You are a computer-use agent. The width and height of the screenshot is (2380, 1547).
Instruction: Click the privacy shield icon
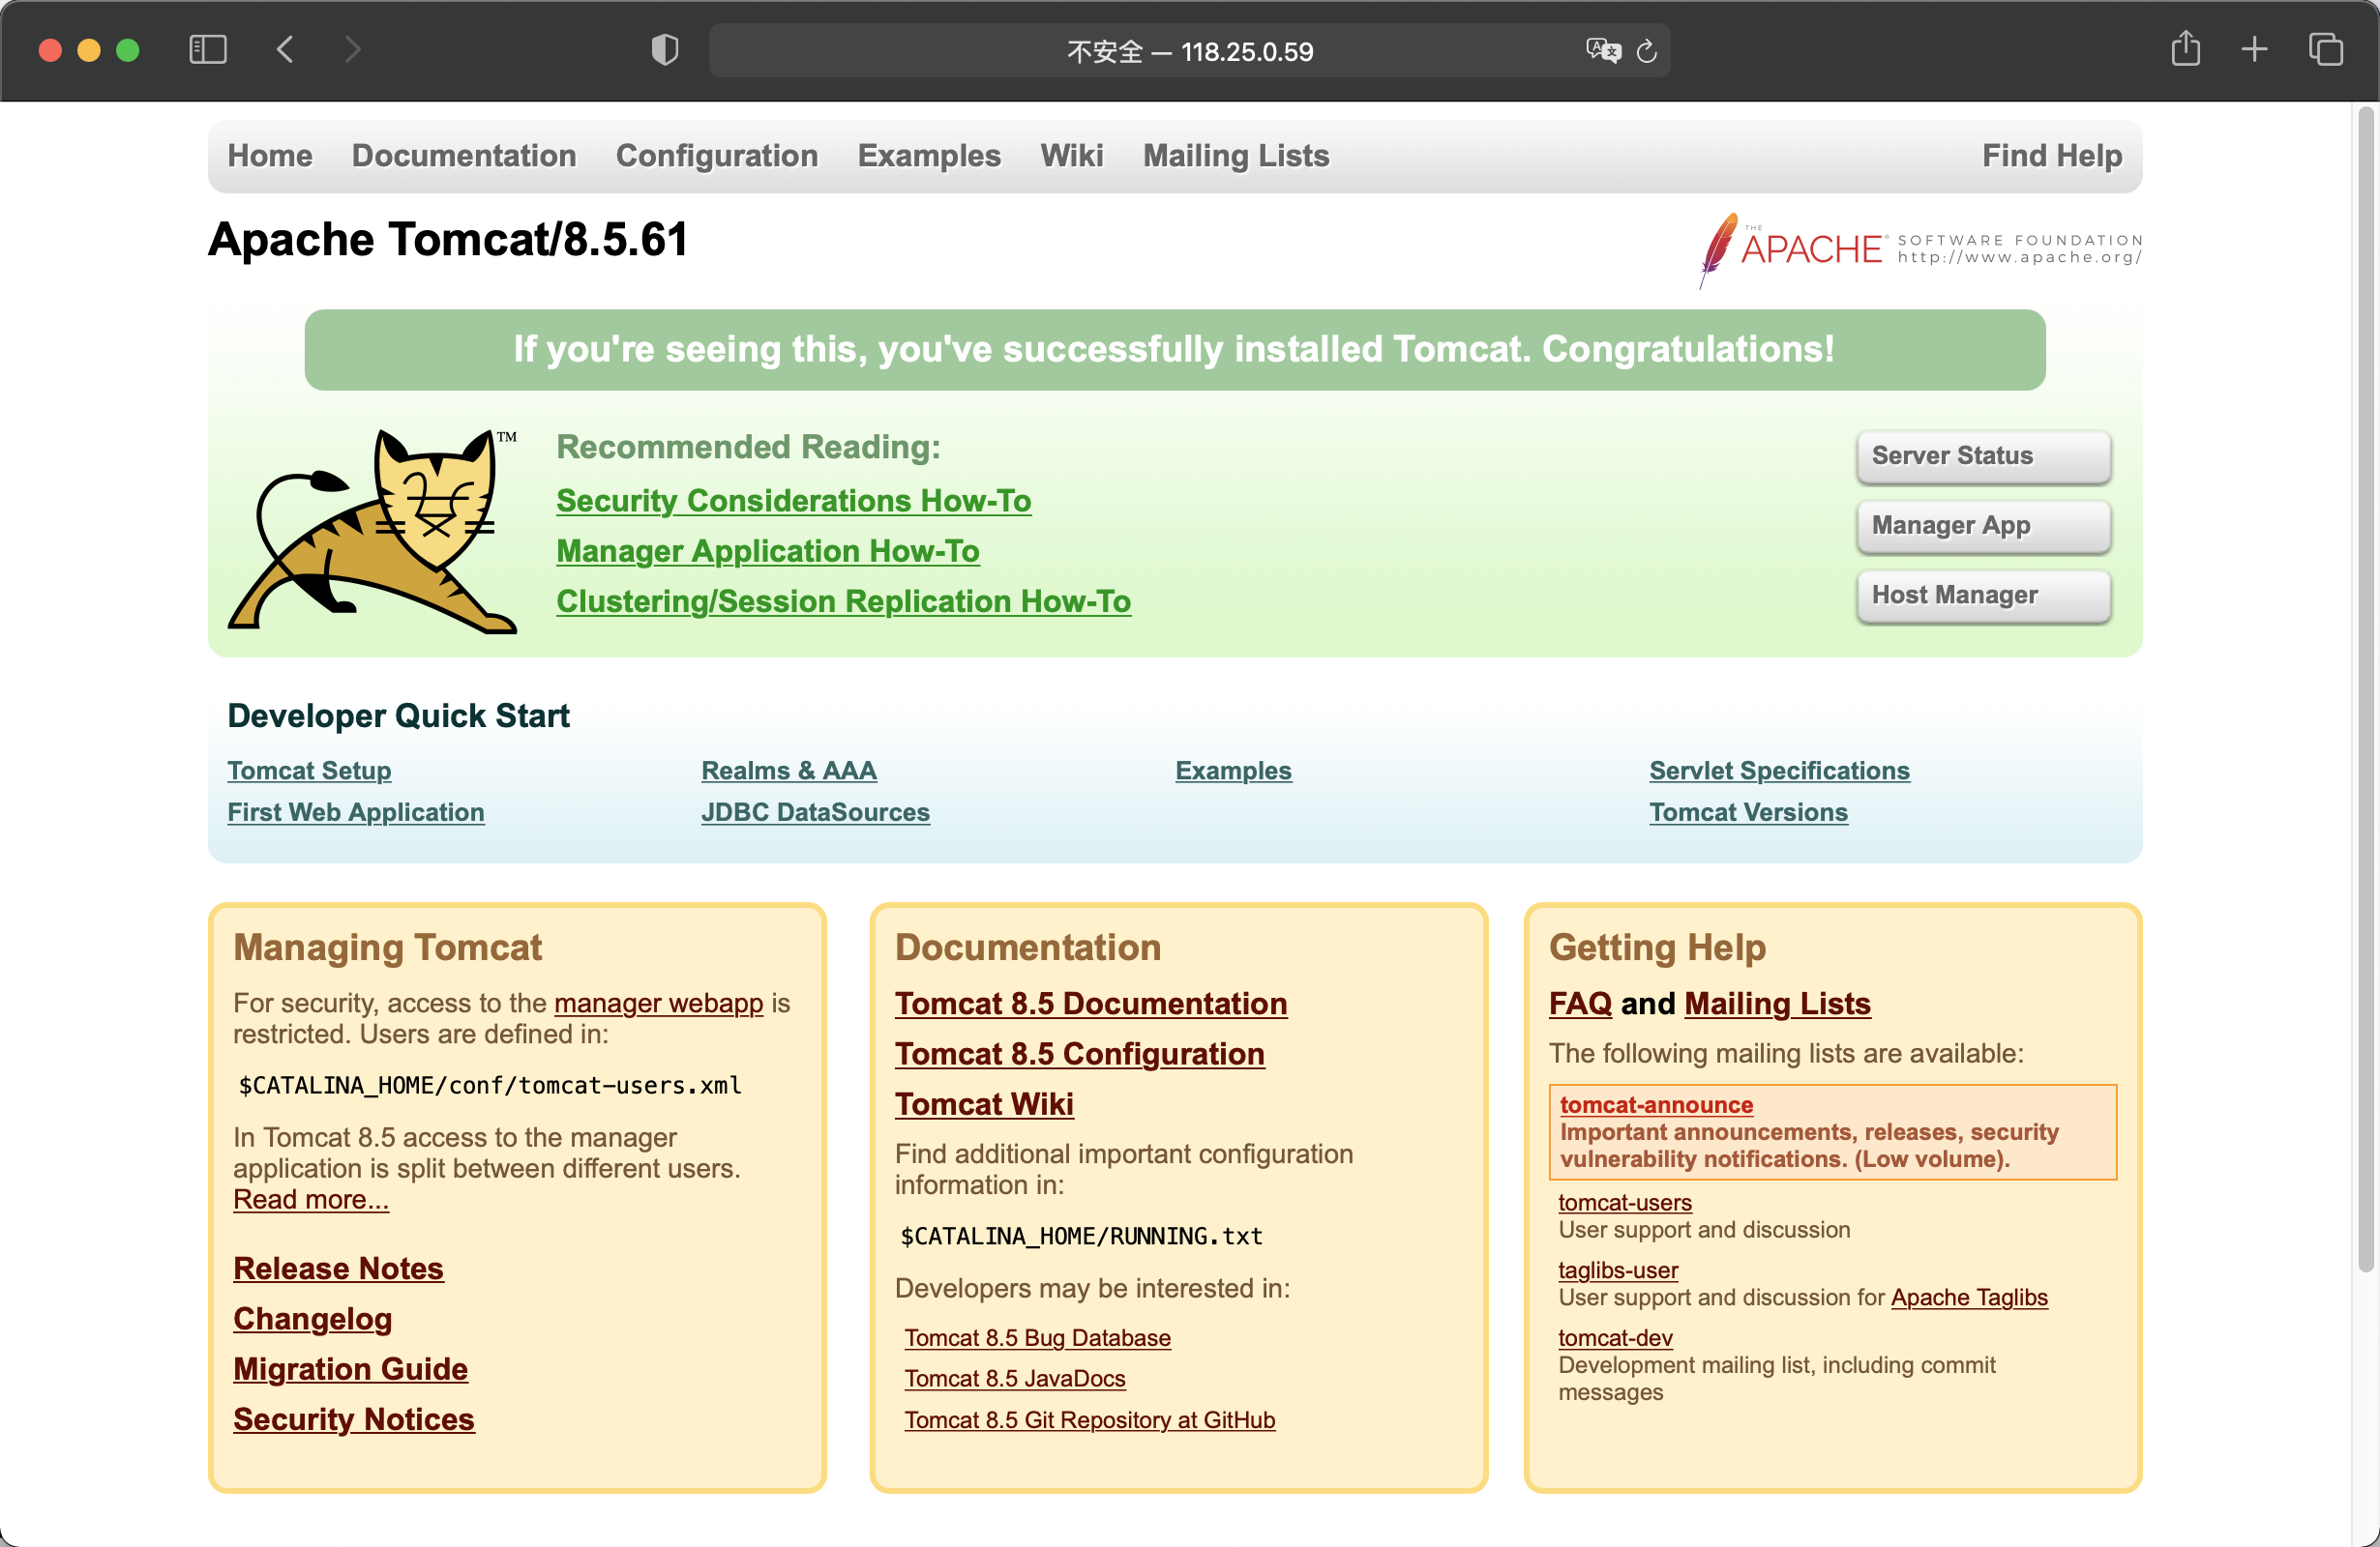click(665, 50)
